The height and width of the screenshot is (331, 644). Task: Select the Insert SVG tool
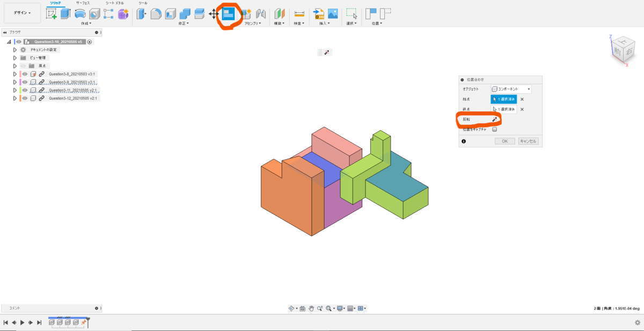(x=319, y=14)
